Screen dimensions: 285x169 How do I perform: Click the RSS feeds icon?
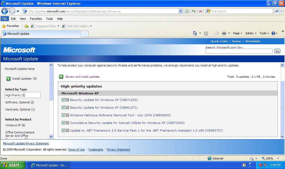(206, 33)
